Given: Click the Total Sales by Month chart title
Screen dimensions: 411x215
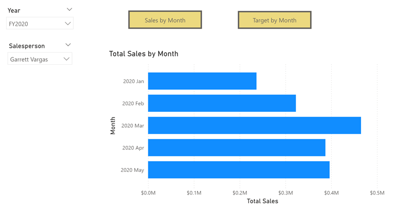Looking at the screenshot, I should [x=144, y=54].
